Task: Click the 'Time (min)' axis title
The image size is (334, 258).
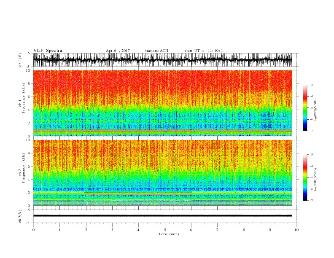Action: coord(169,234)
